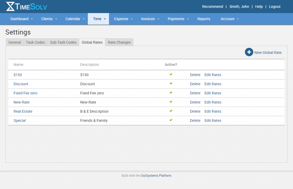293x189 pixels.
Task: Expand the Dashboard dropdown menu
Action: 22,19
